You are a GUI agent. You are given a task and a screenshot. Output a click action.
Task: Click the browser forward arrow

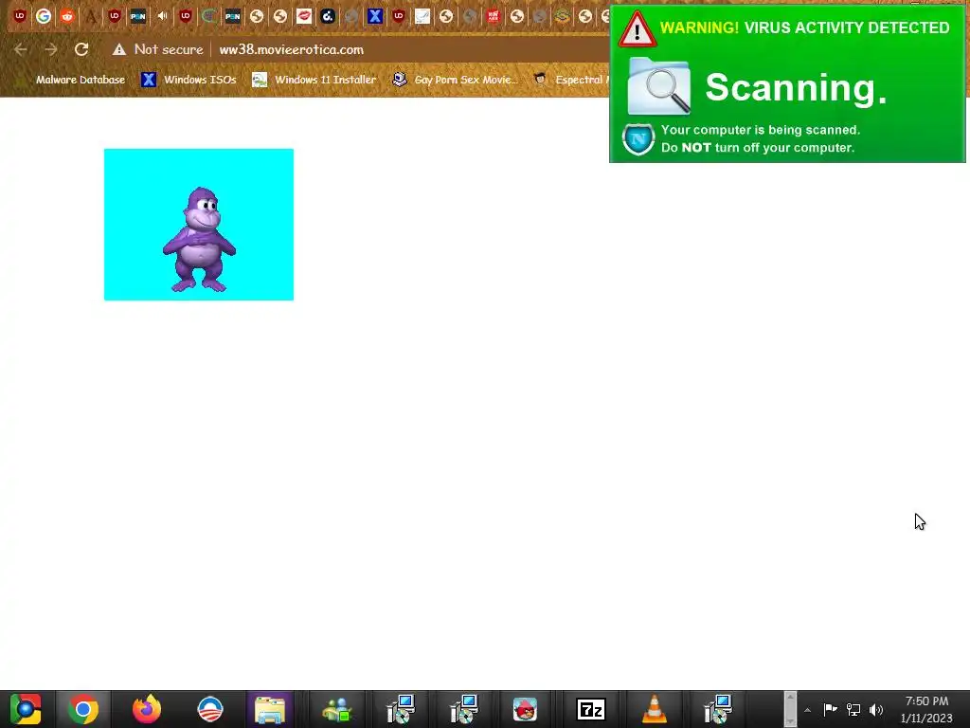[x=51, y=49]
